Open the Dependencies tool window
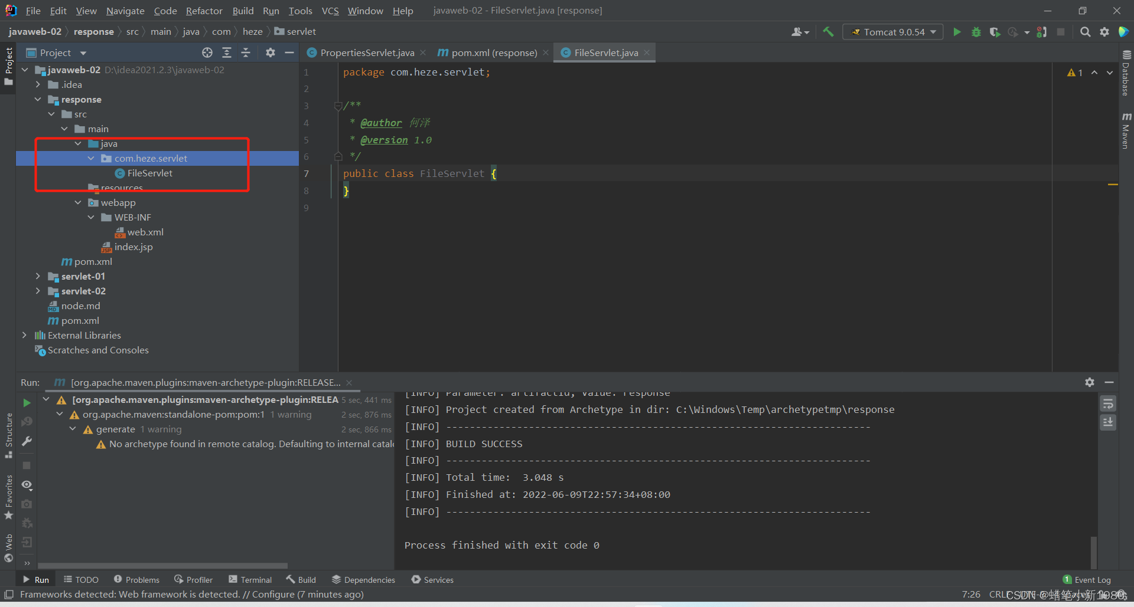The width and height of the screenshot is (1134, 607). (x=363, y=580)
